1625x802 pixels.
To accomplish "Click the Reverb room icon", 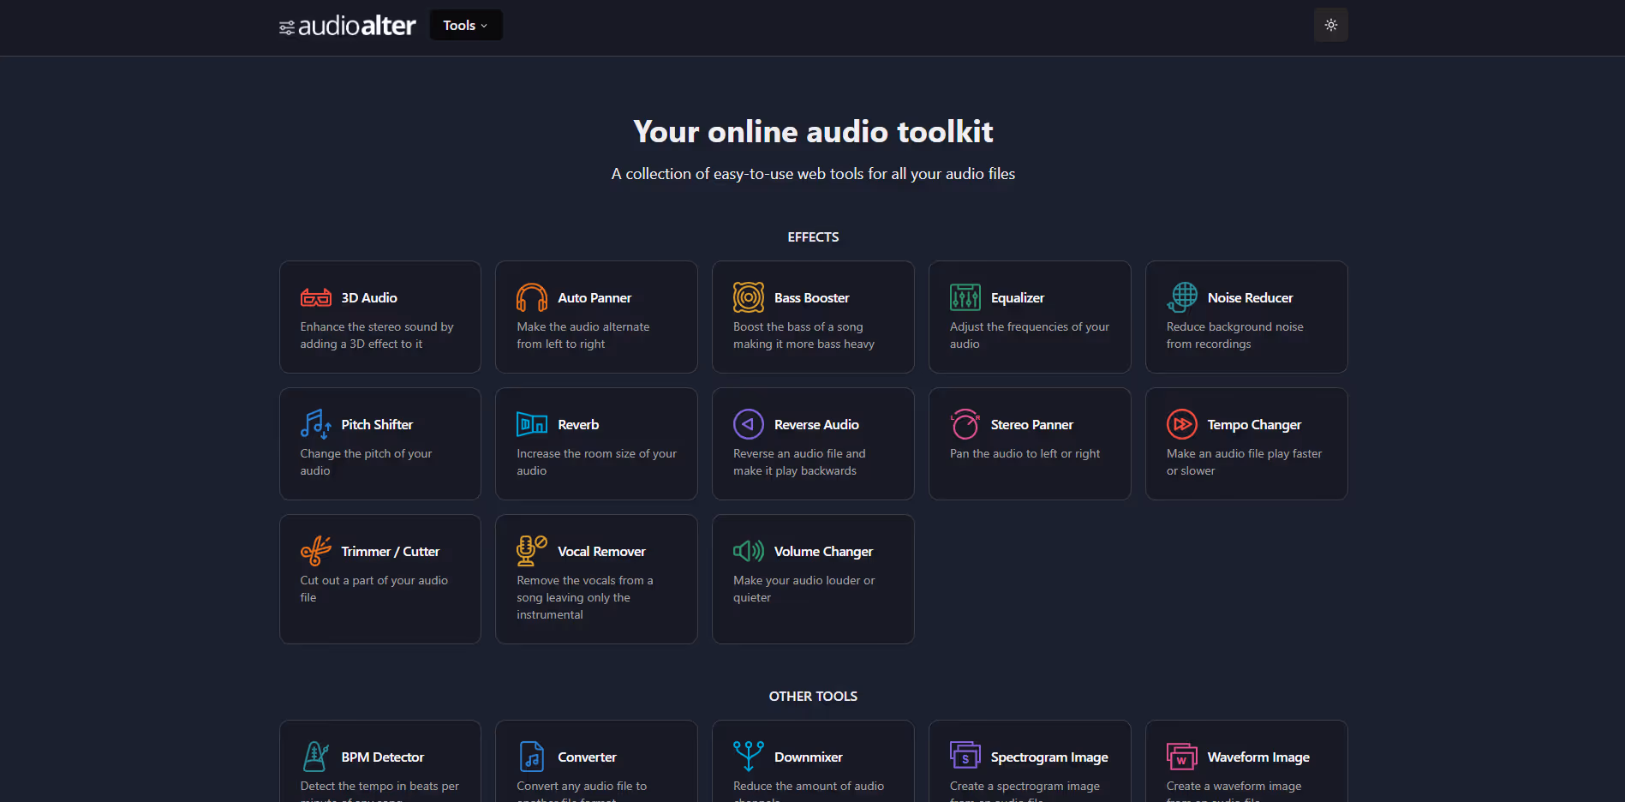I will pos(532,424).
